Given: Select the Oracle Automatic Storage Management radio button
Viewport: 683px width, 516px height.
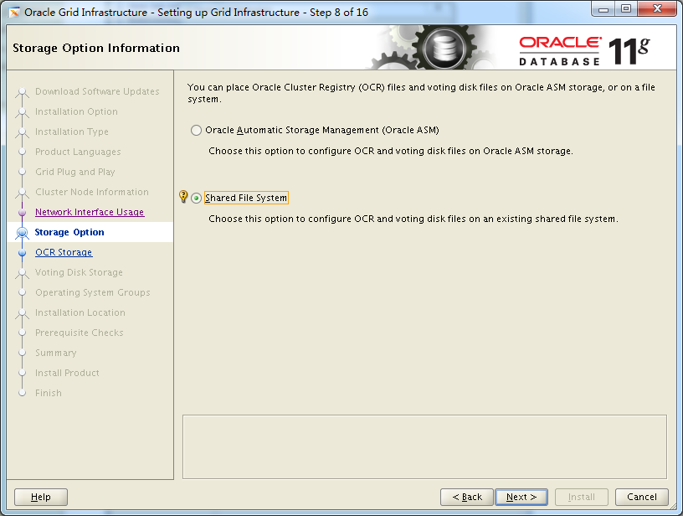Looking at the screenshot, I should coord(196,131).
